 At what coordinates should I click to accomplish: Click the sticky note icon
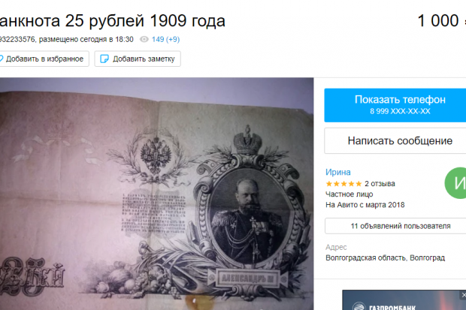104,59
